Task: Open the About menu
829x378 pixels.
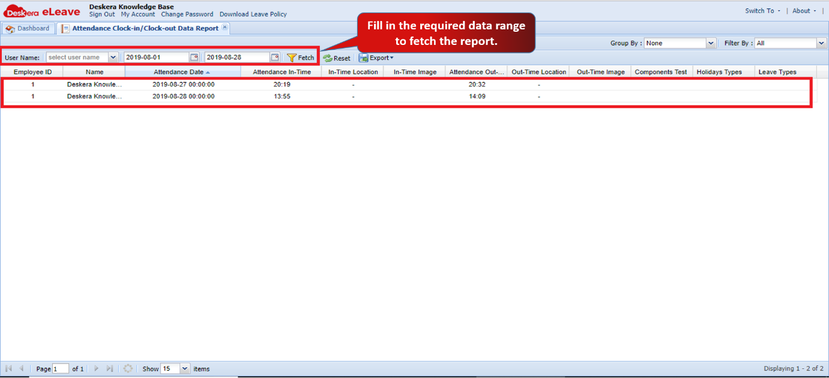Action: click(x=804, y=11)
